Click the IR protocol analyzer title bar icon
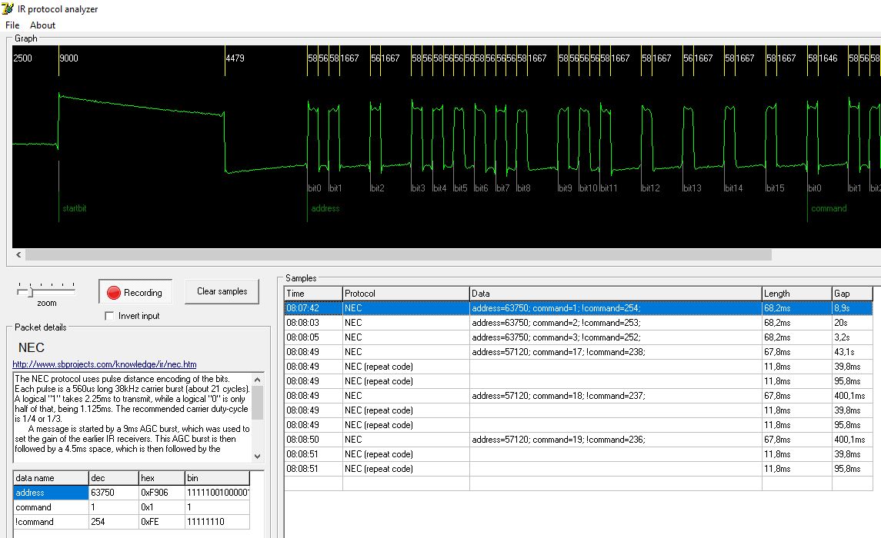881x538 pixels. tap(8, 8)
